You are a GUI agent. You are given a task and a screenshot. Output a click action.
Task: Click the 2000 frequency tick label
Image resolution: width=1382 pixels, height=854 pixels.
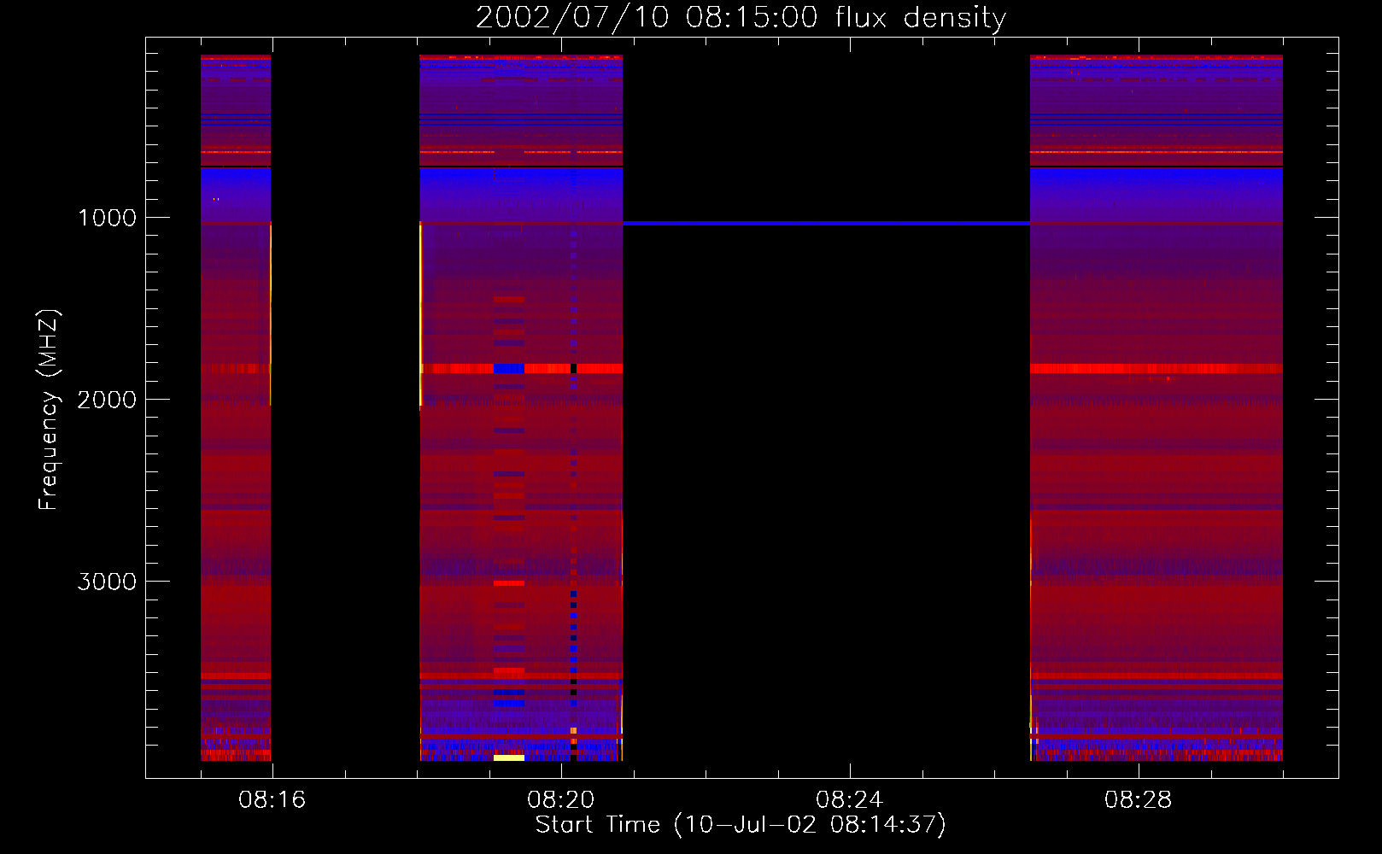click(107, 400)
